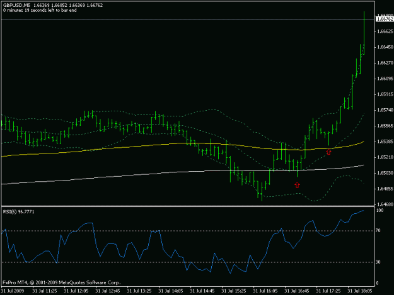Click the '31 Jul 18:05' time axis label

tap(360, 291)
